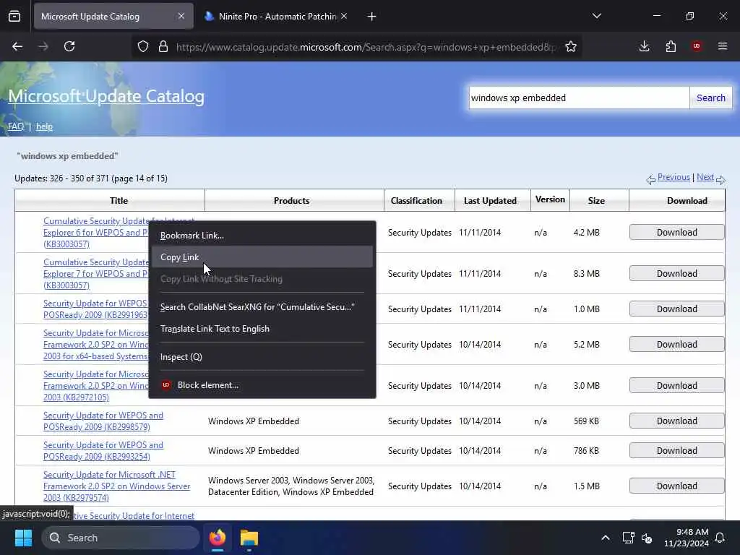The height and width of the screenshot is (555, 740).
Task: Choose Bookmark Link from context menu
Action: 262,235
